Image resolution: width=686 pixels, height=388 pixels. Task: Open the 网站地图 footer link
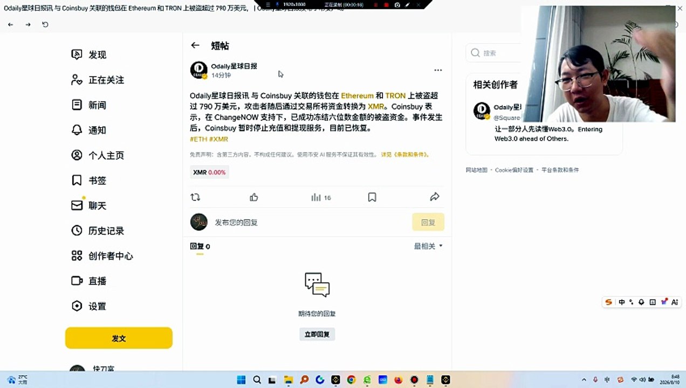coord(477,170)
